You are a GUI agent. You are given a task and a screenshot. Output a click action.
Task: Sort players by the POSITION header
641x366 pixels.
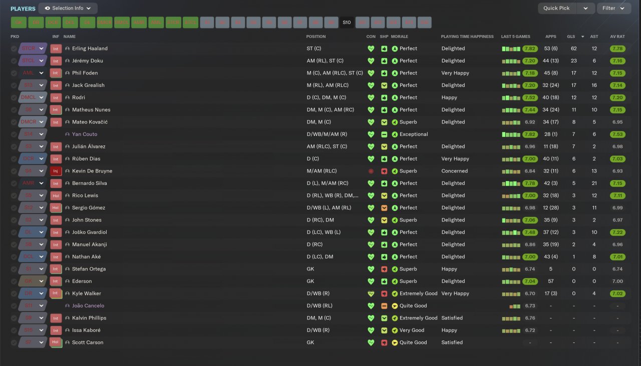316,36
